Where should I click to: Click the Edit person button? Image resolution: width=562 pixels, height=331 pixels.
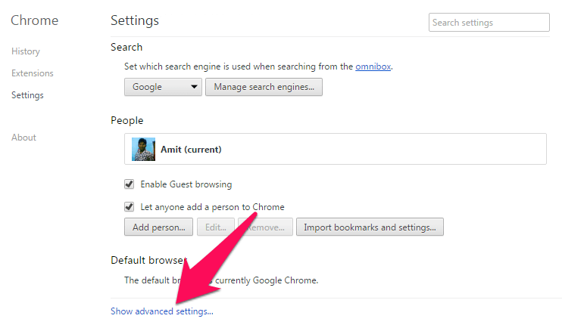(x=216, y=227)
